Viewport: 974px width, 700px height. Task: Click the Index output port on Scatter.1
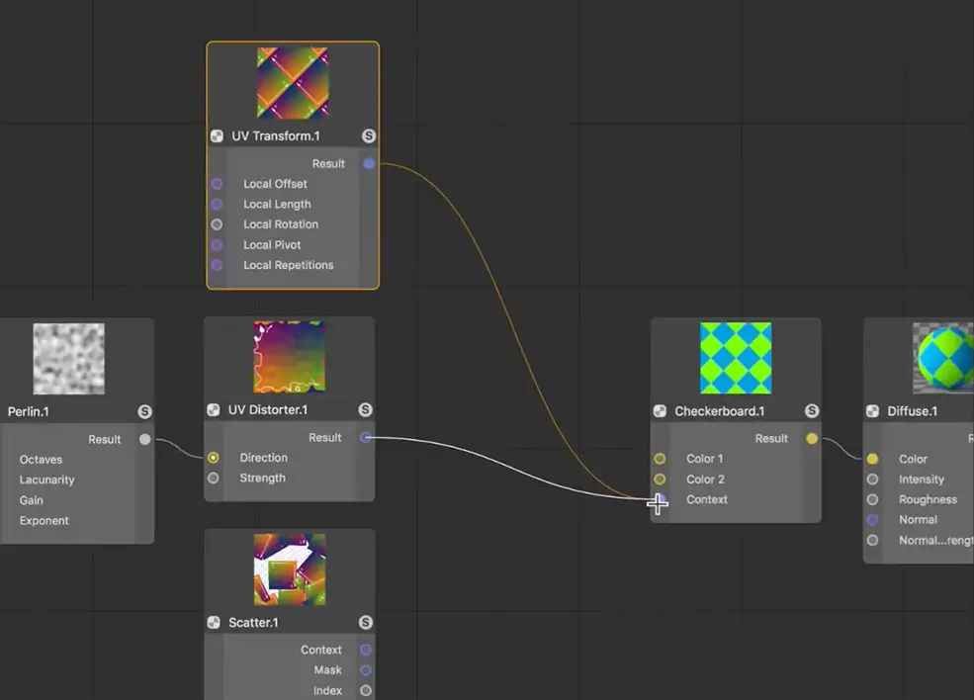pos(365,691)
